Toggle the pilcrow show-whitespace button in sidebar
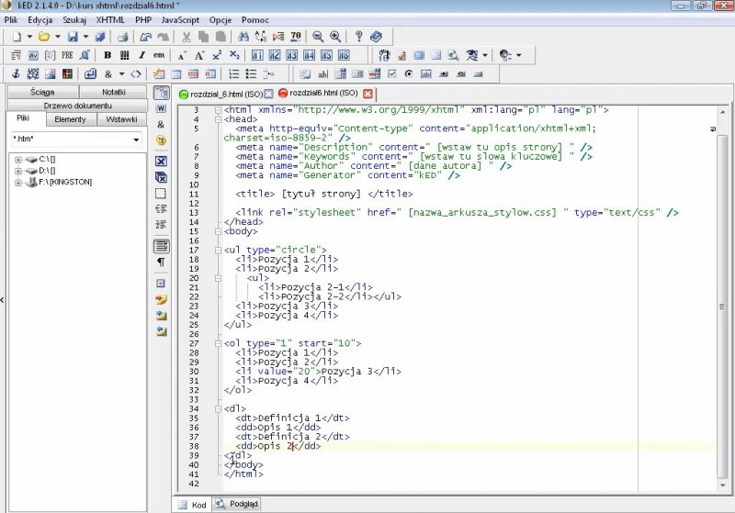The height and width of the screenshot is (513, 735). pyautogui.click(x=161, y=262)
